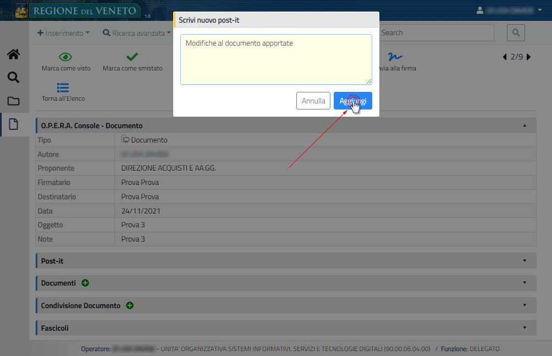Click the Scrivi nuovo post-it dialog title
This screenshot has width=552, height=356.
pyautogui.click(x=209, y=20)
